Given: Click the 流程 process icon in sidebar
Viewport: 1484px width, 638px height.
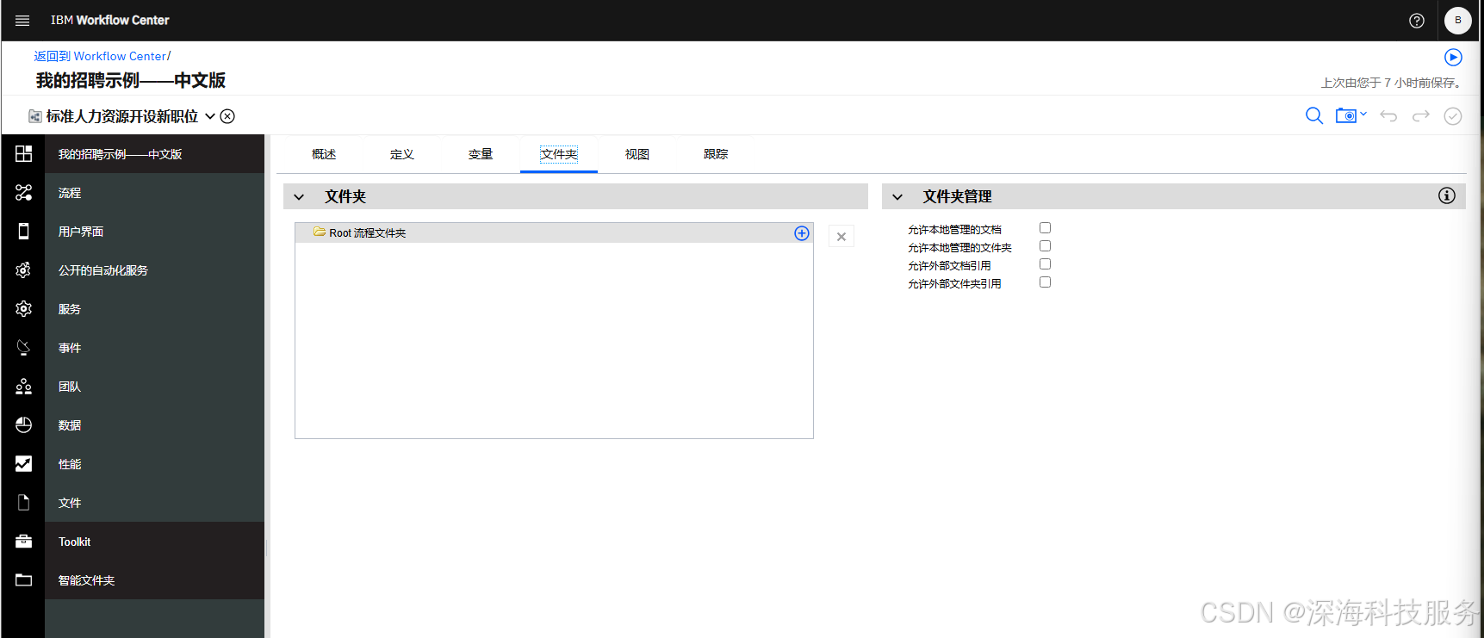Looking at the screenshot, I should [x=23, y=193].
